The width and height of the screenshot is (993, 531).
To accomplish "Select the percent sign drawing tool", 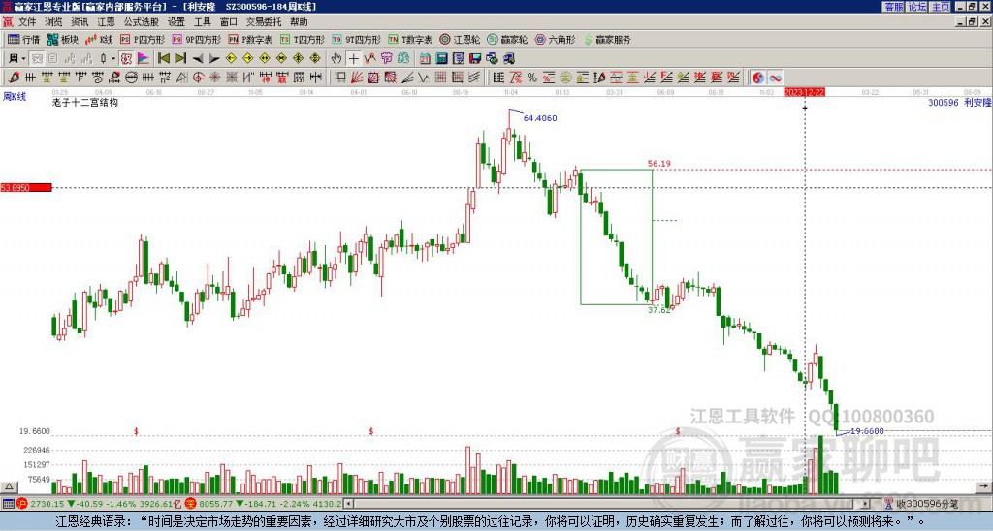I will (532, 78).
